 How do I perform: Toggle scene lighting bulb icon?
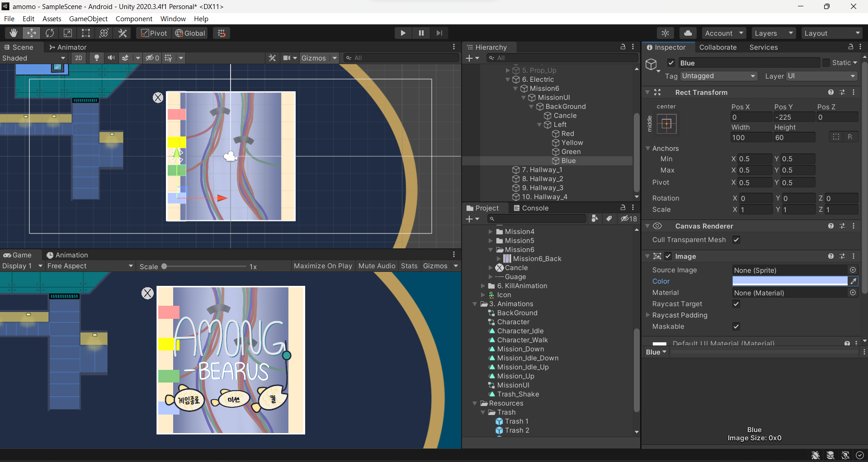(x=96, y=58)
